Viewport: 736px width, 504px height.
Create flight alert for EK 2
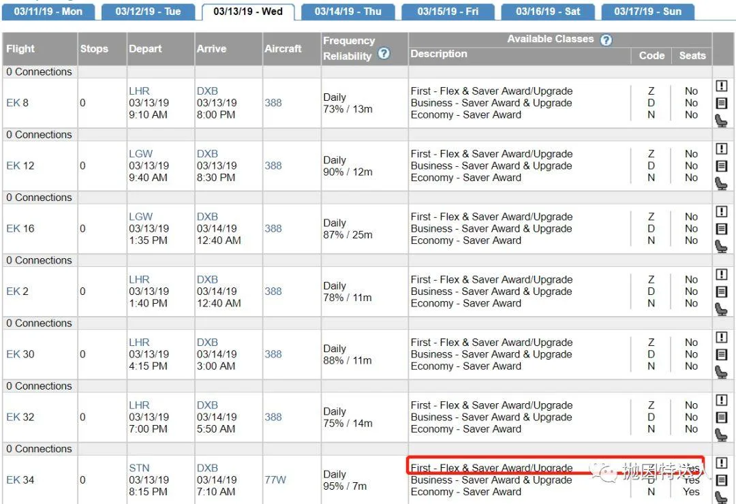point(722,274)
